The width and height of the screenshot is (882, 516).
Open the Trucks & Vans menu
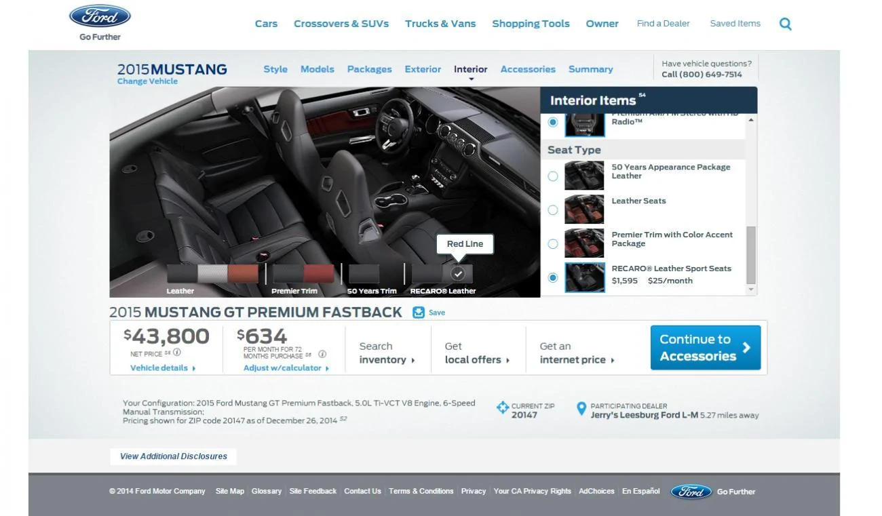point(440,24)
